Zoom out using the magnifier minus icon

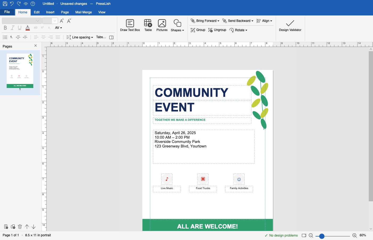click(311, 235)
